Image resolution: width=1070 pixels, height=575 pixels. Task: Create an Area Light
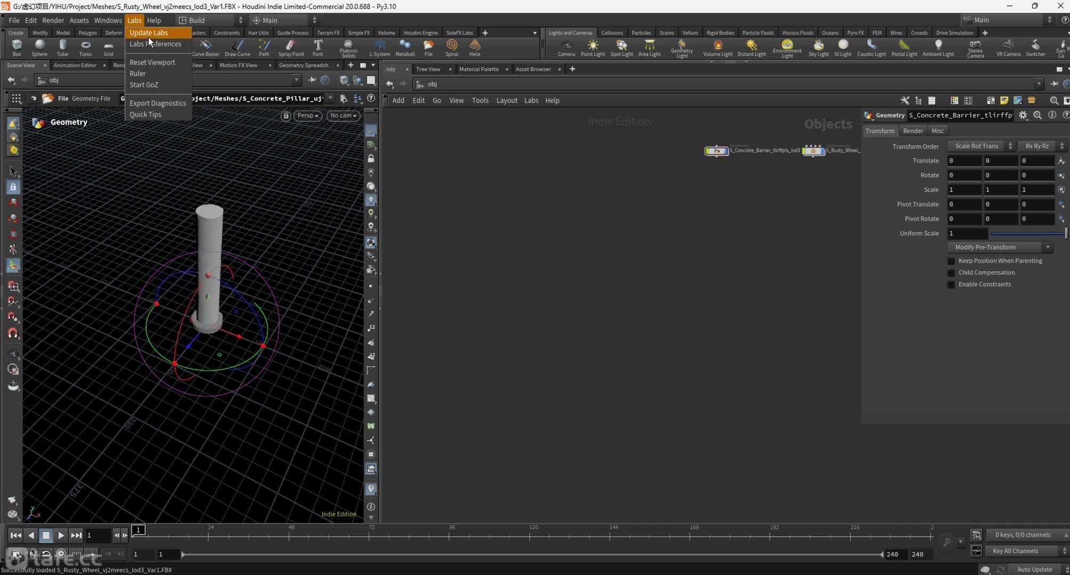click(x=649, y=47)
